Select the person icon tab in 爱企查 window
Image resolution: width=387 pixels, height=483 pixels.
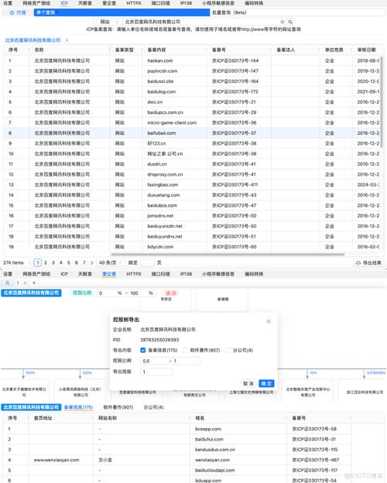[8, 283]
